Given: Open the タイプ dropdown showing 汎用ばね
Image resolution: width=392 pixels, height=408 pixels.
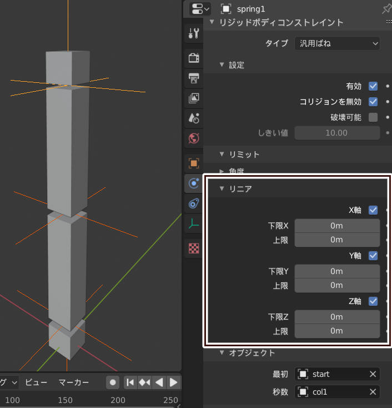Looking at the screenshot, I should point(337,43).
